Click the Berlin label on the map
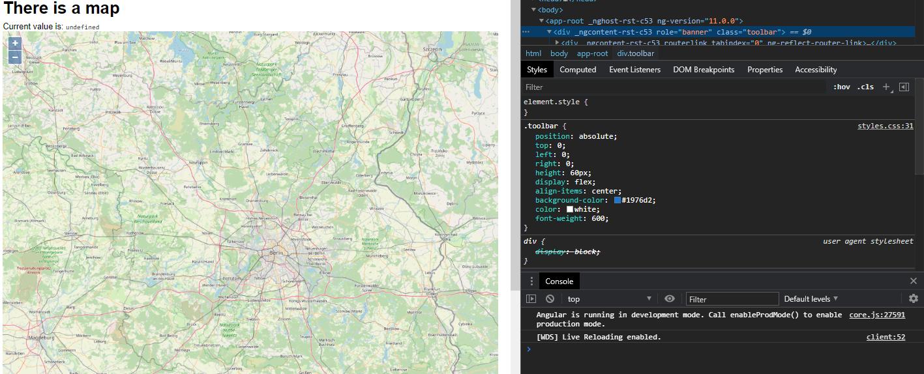The width and height of the screenshot is (924, 374). (x=275, y=252)
